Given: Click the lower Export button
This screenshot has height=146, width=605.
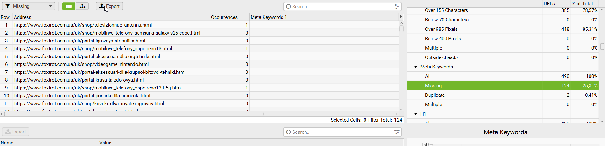Looking at the screenshot, I should click(x=16, y=132).
